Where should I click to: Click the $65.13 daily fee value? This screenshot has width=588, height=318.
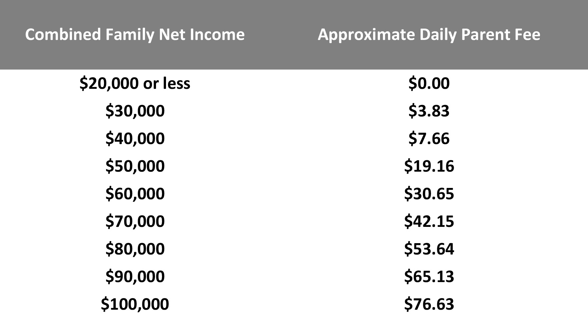click(429, 276)
